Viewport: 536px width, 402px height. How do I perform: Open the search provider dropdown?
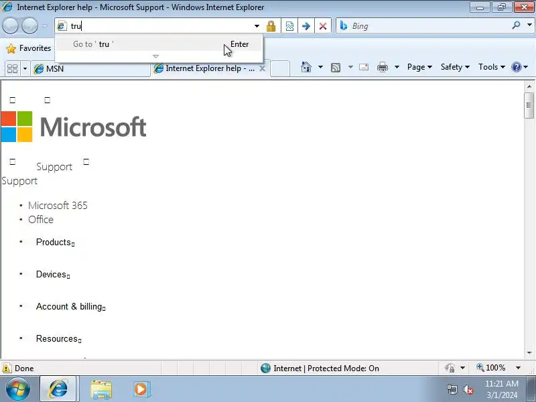pyautogui.click(x=529, y=25)
